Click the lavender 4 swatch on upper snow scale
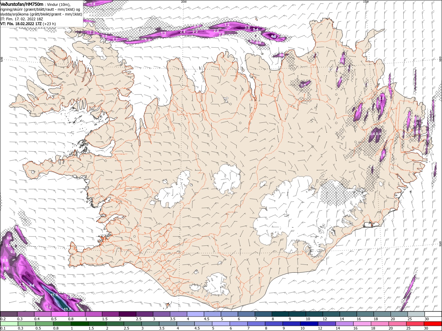The width and height of the screenshot is (442, 331). (195, 314)
